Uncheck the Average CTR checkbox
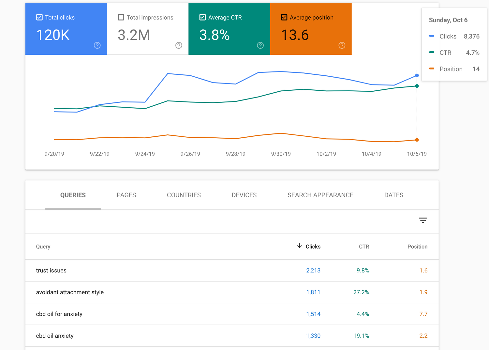The height and width of the screenshot is (350, 489). click(202, 17)
